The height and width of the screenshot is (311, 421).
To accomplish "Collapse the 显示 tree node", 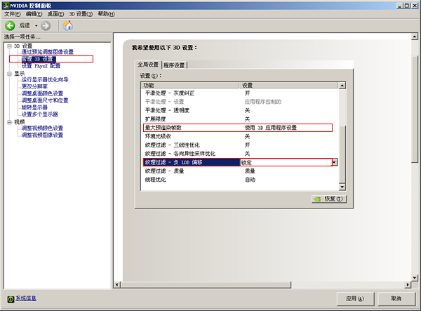I will point(9,73).
